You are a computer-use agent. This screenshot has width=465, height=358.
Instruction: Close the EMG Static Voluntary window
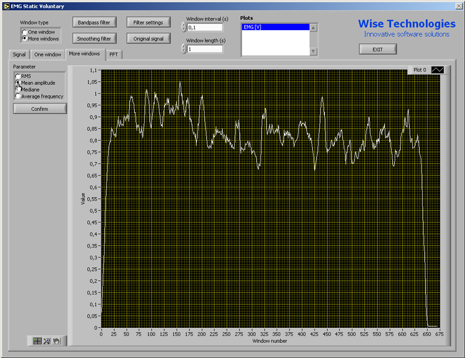[x=459, y=6]
